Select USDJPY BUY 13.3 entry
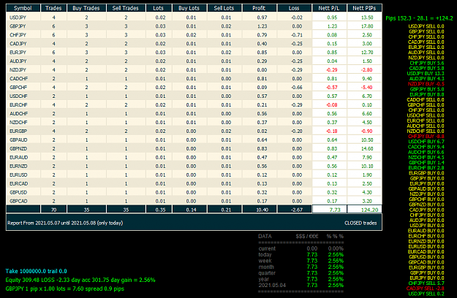This screenshot has width=457, height=298. coord(426,73)
